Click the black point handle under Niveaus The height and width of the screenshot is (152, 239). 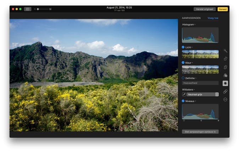[184, 120]
